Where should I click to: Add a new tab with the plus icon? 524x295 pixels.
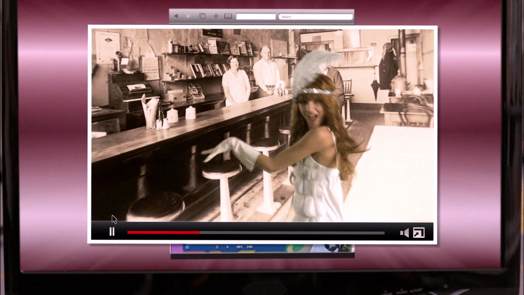tap(216, 16)
